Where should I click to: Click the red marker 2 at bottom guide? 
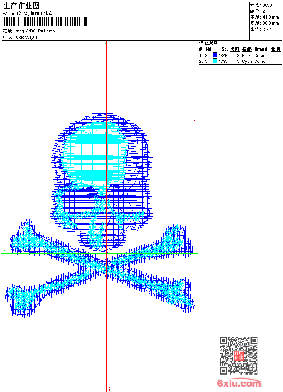coord(109,389)
